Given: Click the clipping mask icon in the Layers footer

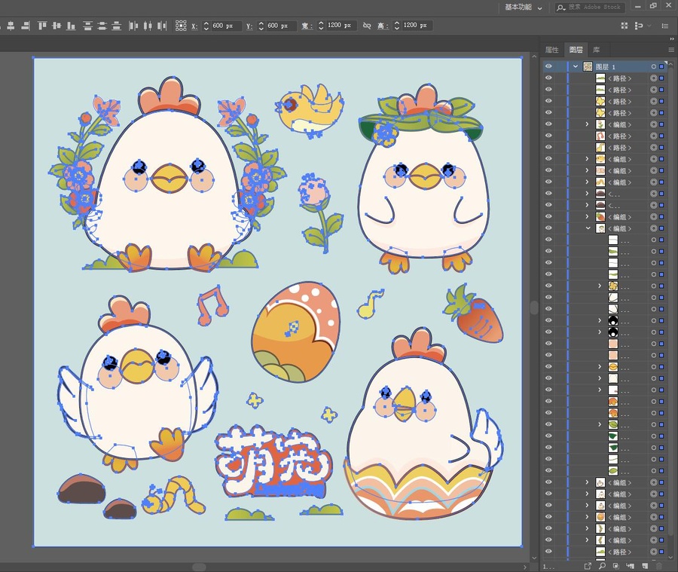Looking at the screenshot, I should coord(615,566).
